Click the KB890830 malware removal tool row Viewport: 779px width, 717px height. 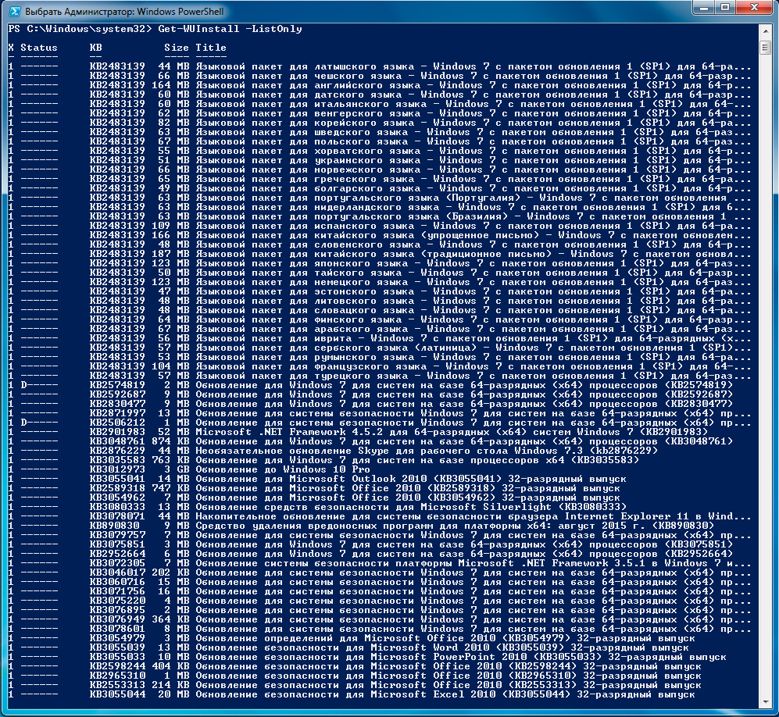click(x=361, y=526)
